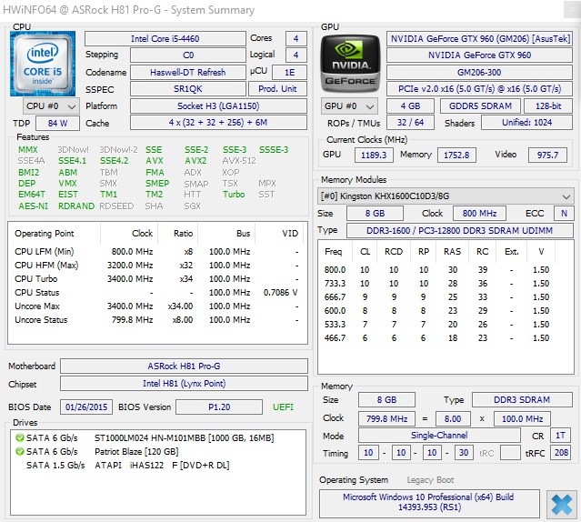Click the µCU value 1E

[289, 72]
